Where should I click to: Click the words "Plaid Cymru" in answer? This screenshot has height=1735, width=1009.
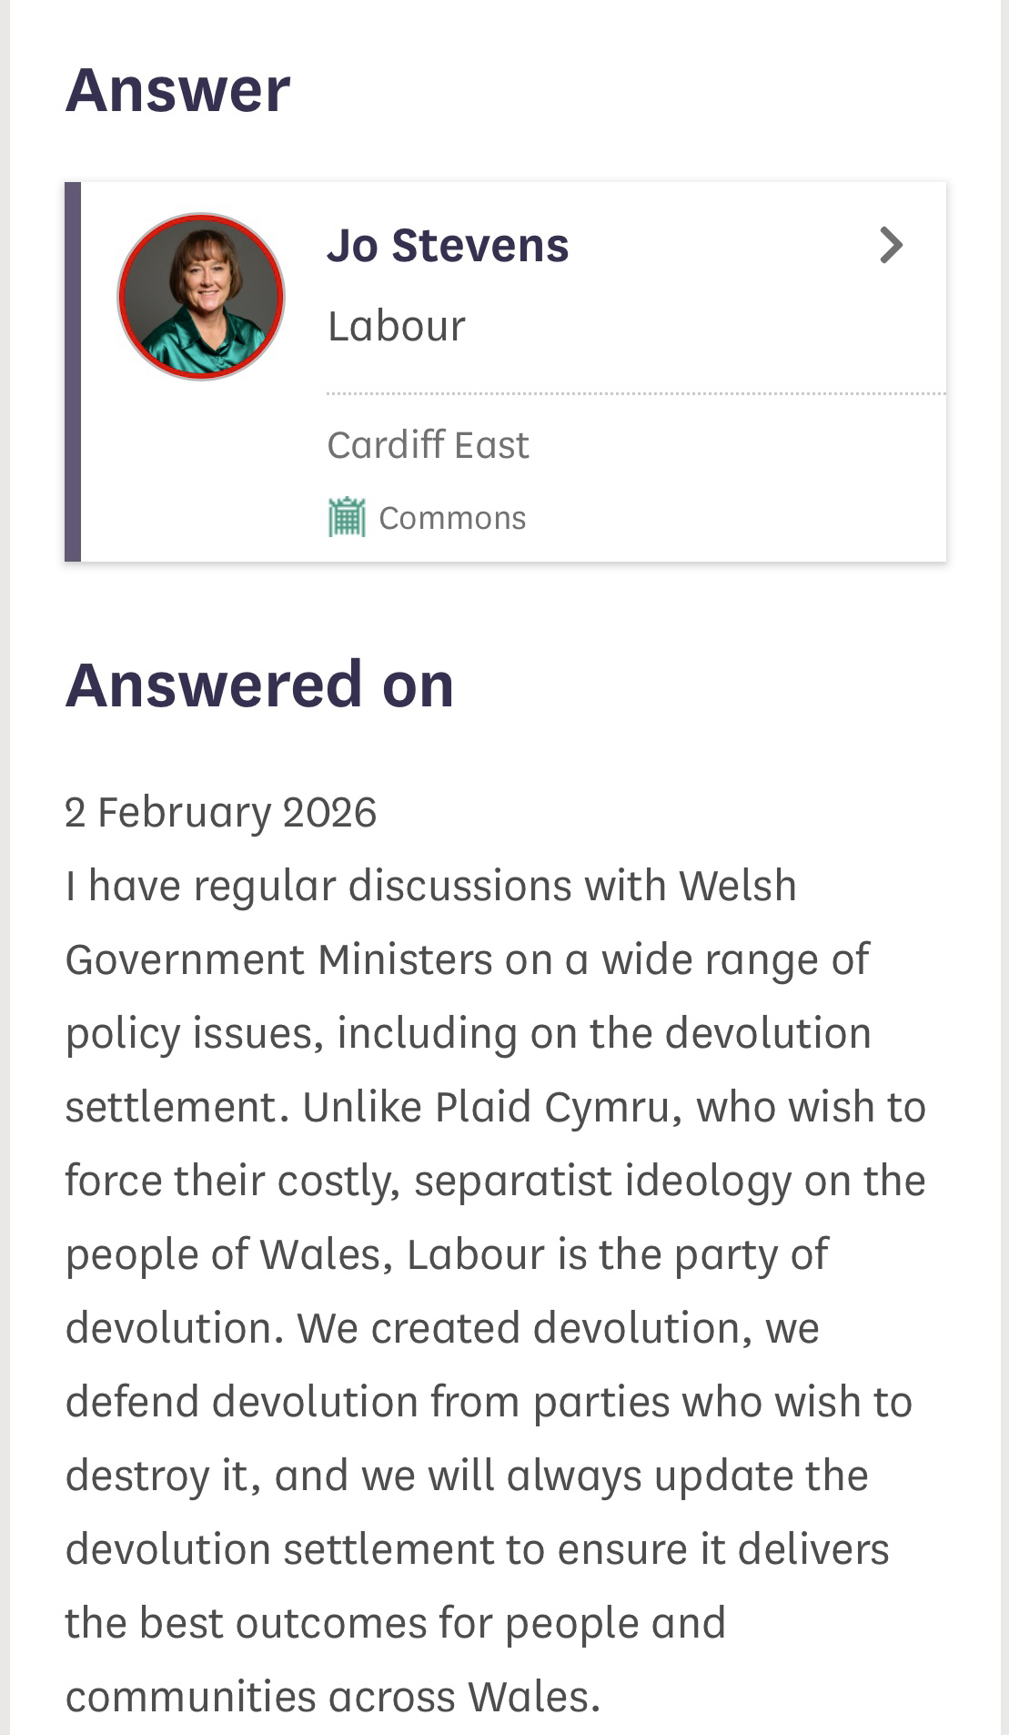click(552, 1107)
